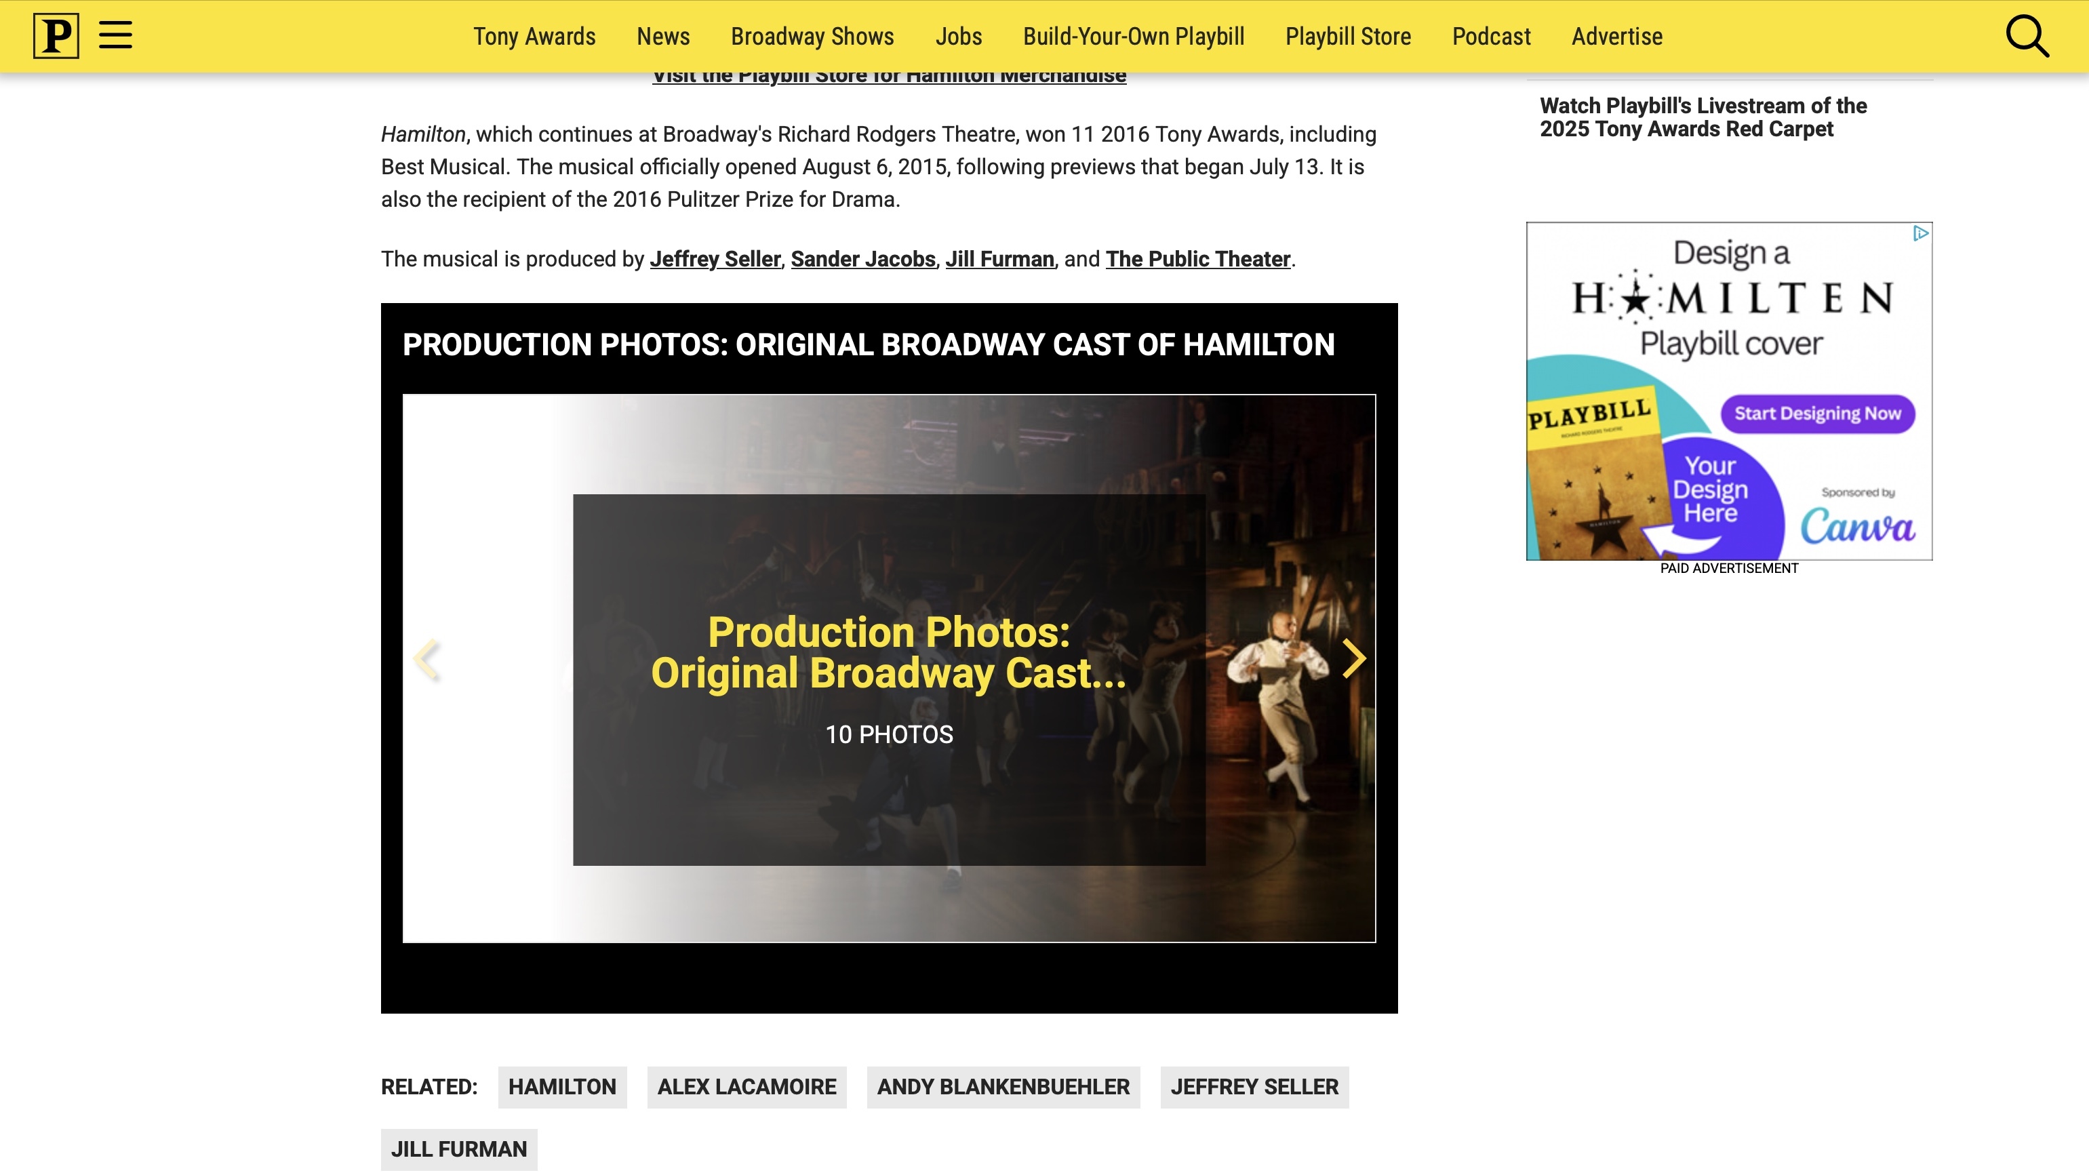The image size is (2089, 1175).
Task: Select the HAMILTON related tag
Action: [562, 1087]
